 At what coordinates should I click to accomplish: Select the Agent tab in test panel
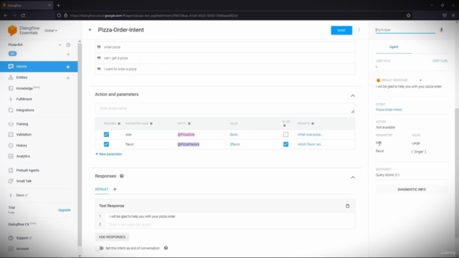coord(394,47)
